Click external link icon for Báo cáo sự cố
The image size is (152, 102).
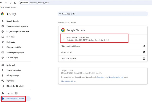point(144,52)
